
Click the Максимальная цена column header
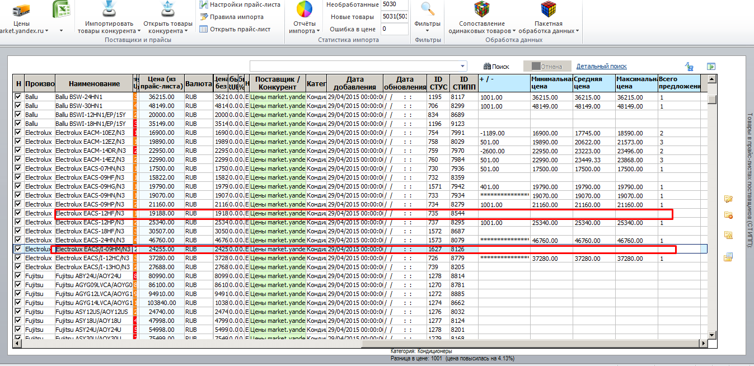pos(637,83)
